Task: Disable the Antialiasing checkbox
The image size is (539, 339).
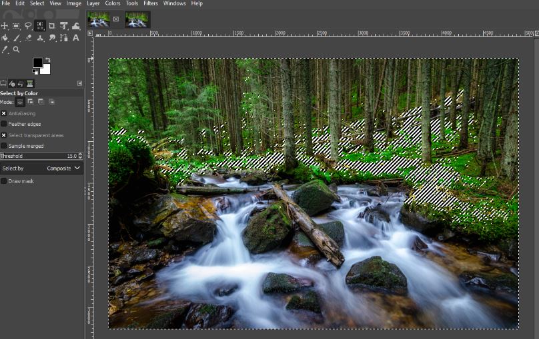Action: coord(4,113)
